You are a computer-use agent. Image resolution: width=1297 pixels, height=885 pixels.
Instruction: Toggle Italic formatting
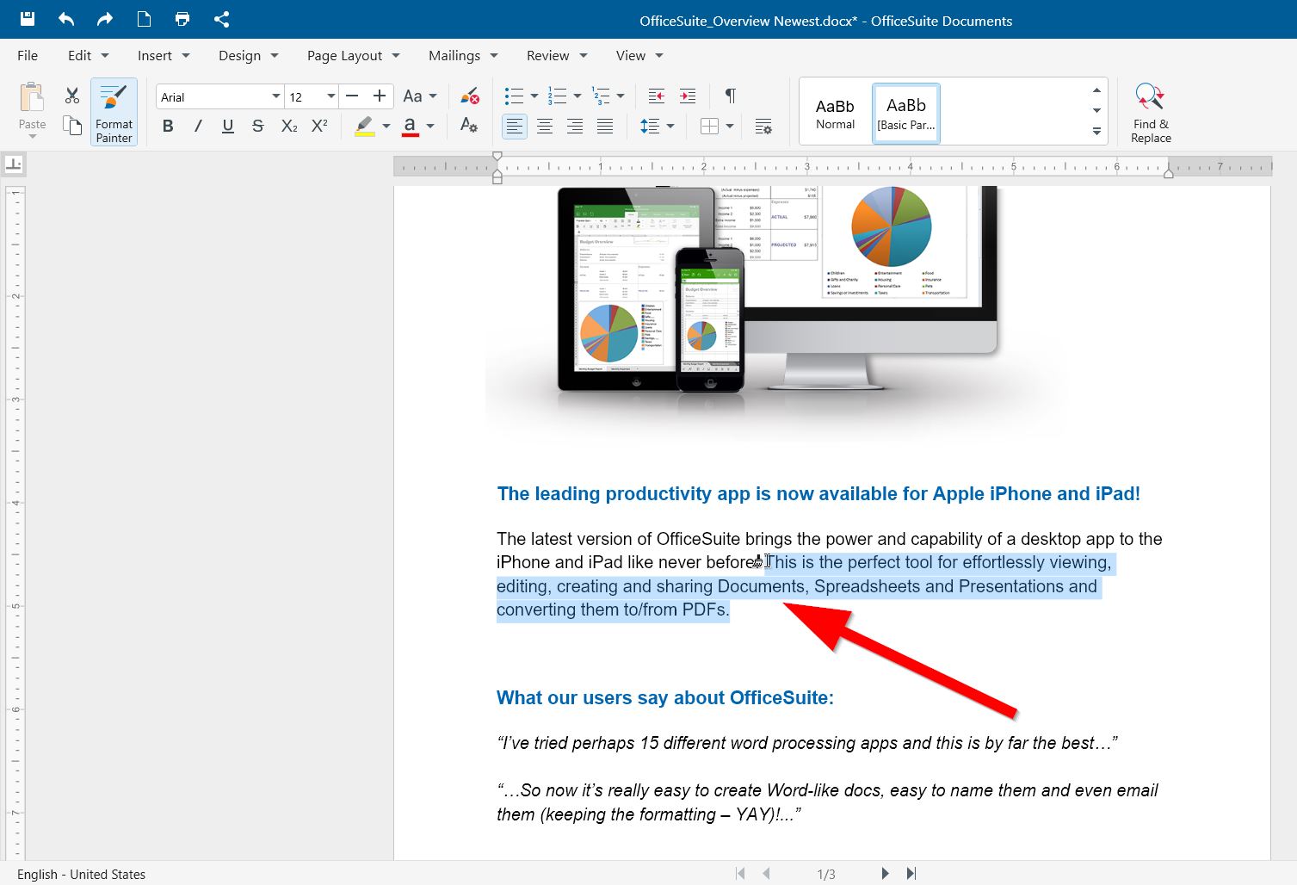coord(198,127)
